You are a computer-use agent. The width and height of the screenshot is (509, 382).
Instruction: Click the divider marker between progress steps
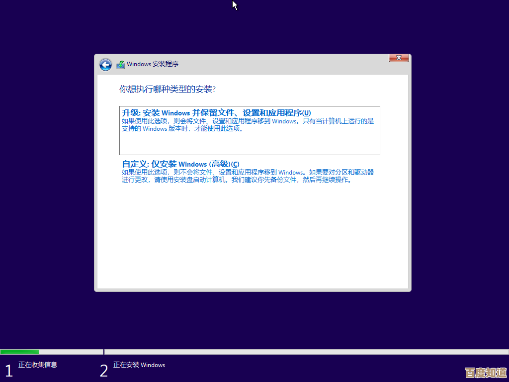pos(104,352)
